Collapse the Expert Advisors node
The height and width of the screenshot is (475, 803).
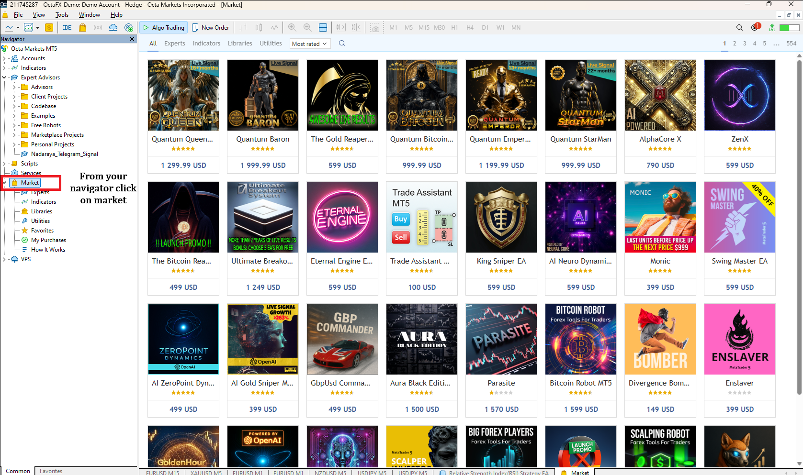click(x=4, y=77)
